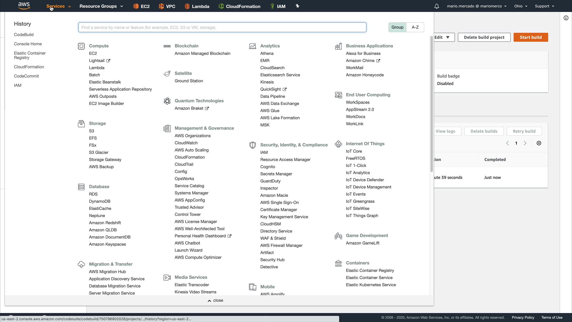Select DynamoDB under Database
The height and width of the screenshot is (322, 572).
[100, 201]
